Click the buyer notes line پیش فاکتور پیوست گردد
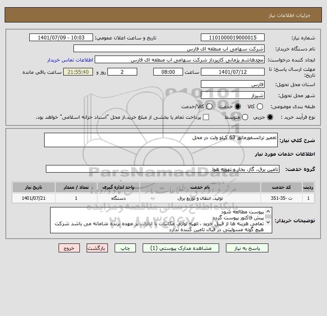 coord(238,218)
